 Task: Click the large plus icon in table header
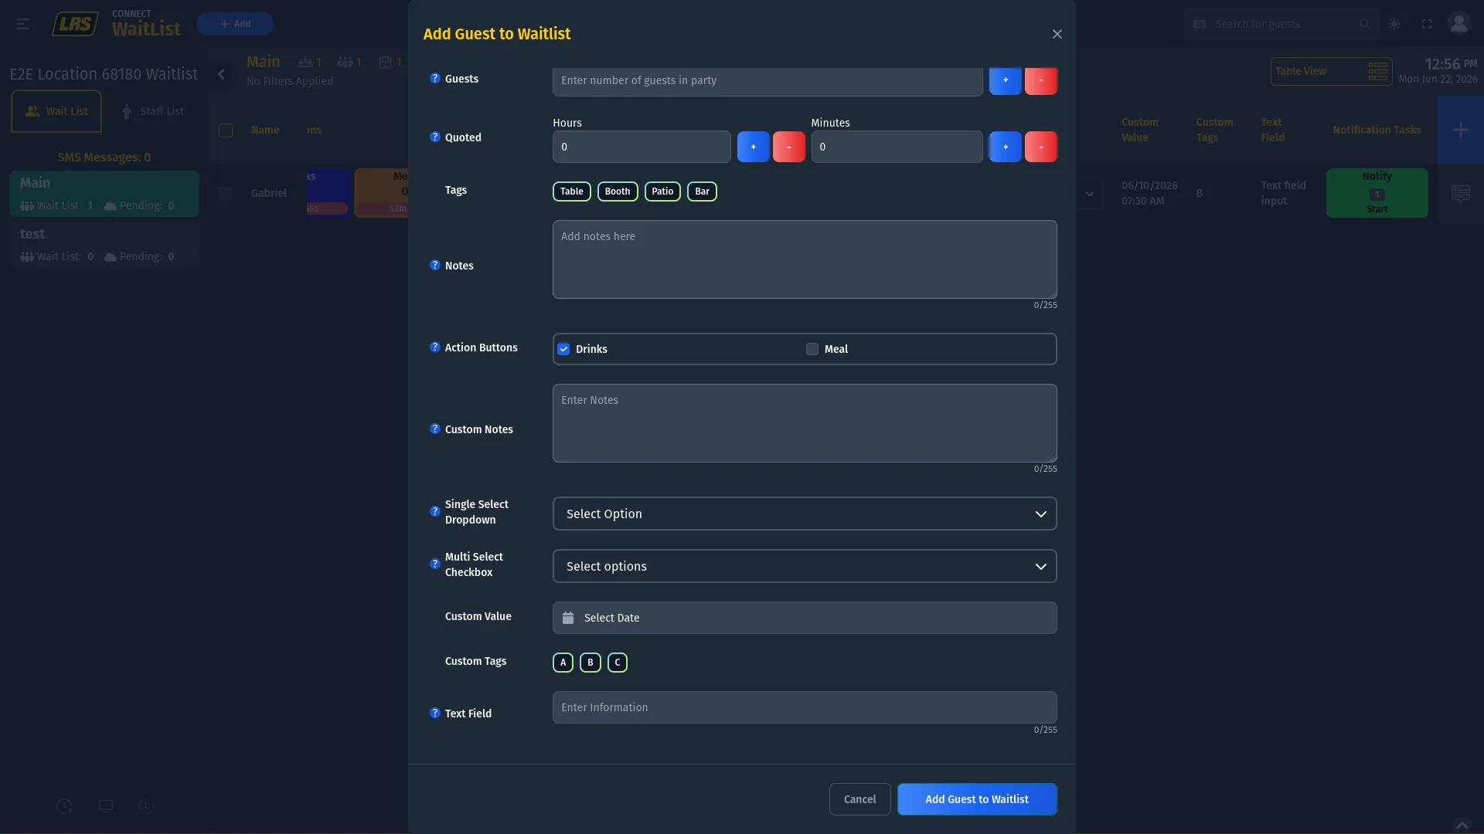tap(1461, 130)
